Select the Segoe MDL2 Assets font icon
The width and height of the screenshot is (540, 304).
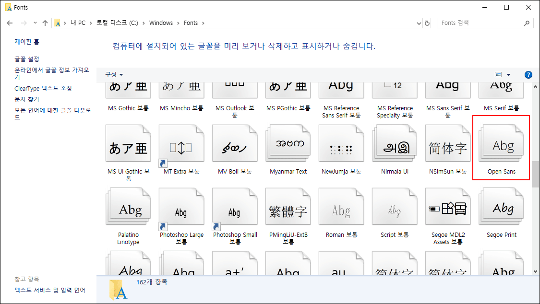(448, 207)
